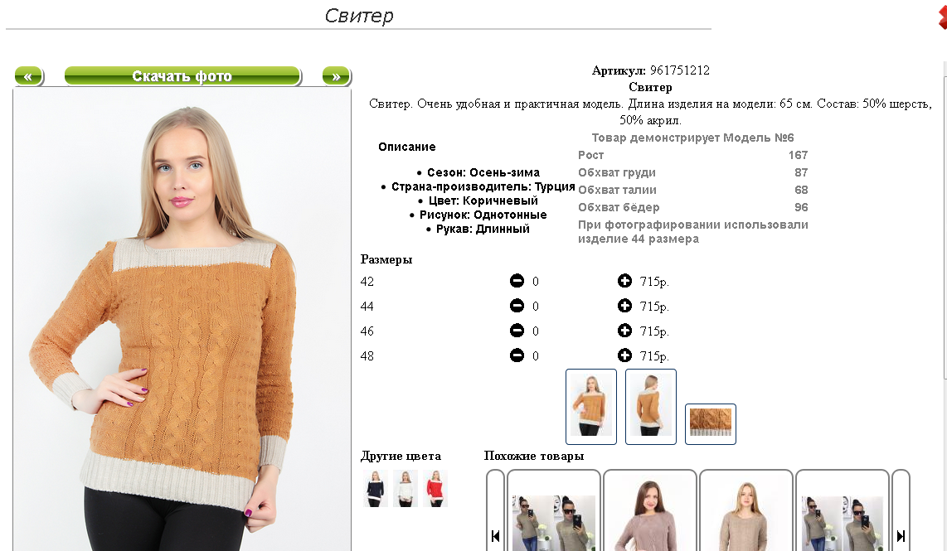Viewport: 947px width, 551px height.
Task: Choose the red color variant
Action: (435, 488)
